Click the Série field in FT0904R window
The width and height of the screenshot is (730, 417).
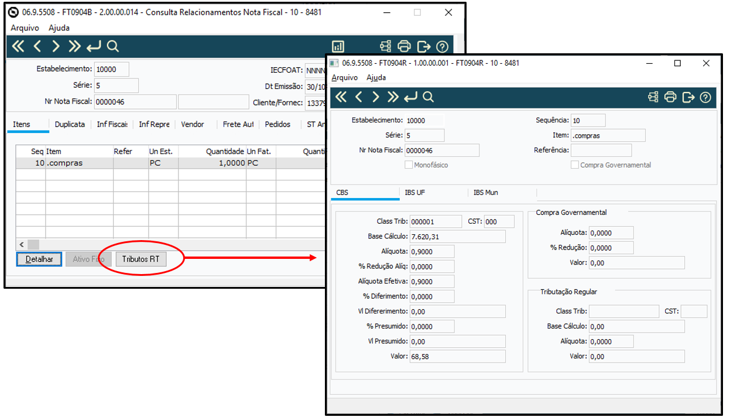point(424,135)
